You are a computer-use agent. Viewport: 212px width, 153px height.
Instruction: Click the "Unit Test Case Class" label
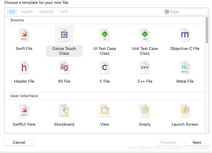pos(145,51)
